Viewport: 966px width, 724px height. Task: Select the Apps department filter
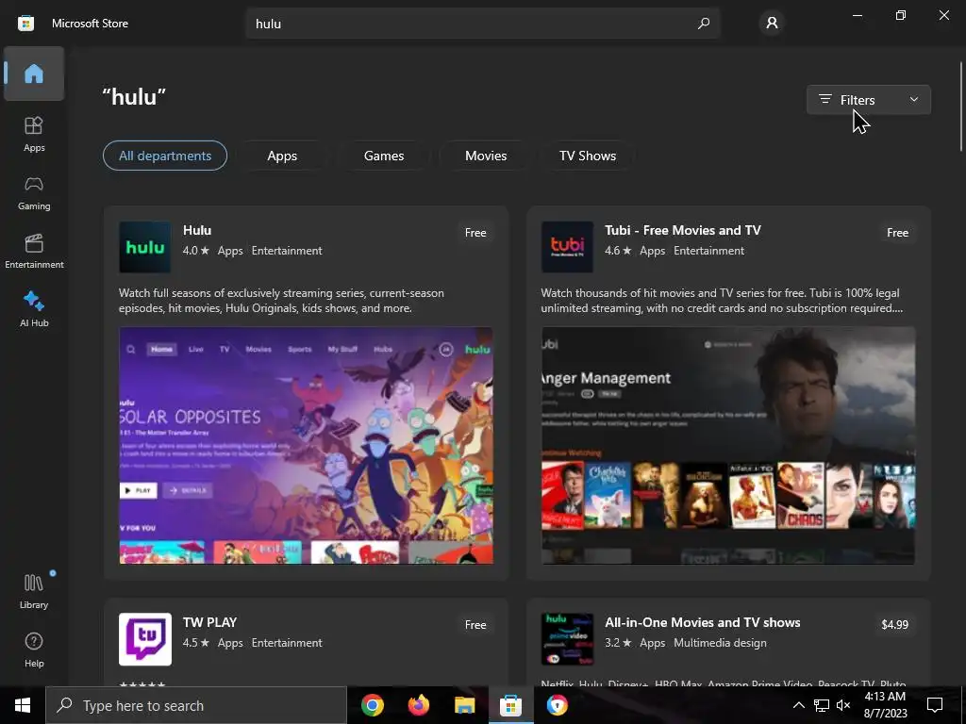pos(282,156)
